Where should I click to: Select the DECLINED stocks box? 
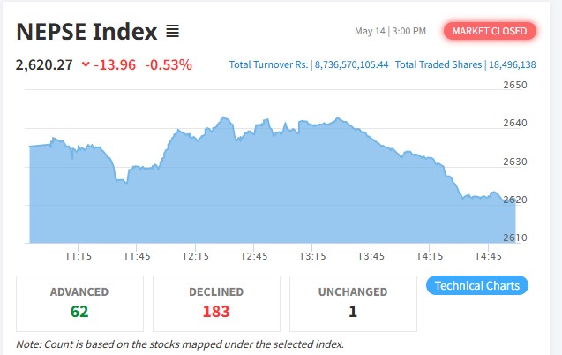click(216, 304)
